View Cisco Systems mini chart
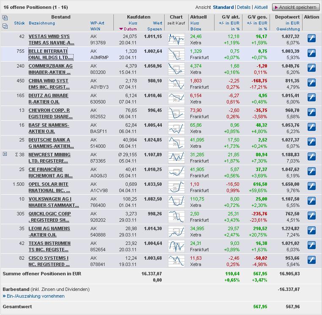The width and height of the screenshot is (322, 315). [x=176, y=261]
